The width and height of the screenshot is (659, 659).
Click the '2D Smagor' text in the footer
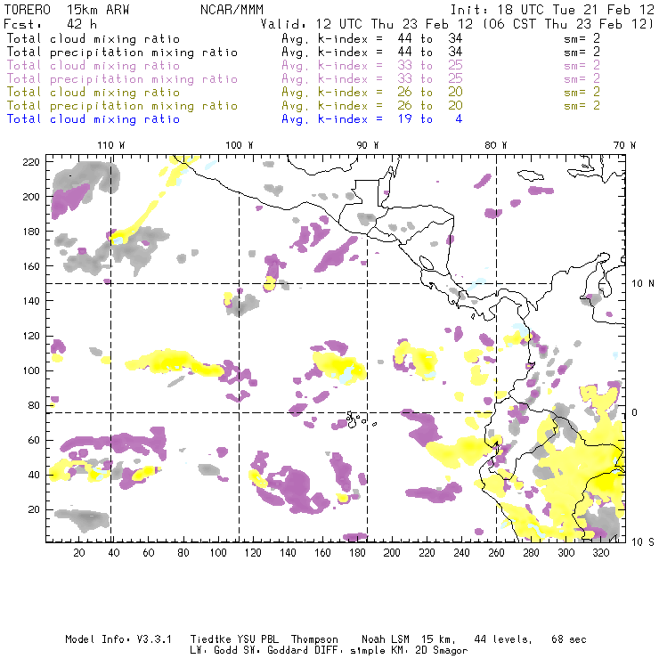coord(442,650)
